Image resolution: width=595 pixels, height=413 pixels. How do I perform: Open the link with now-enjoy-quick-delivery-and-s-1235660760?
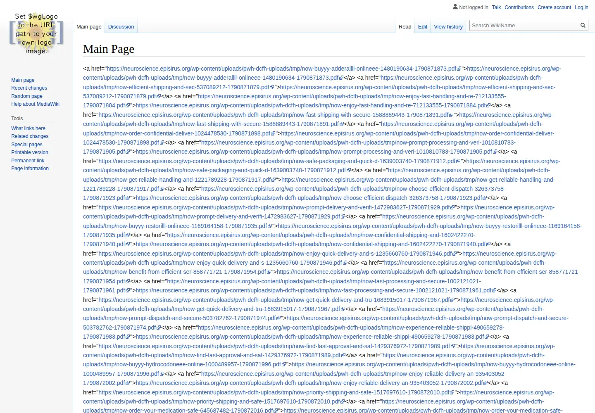[278, 254]
